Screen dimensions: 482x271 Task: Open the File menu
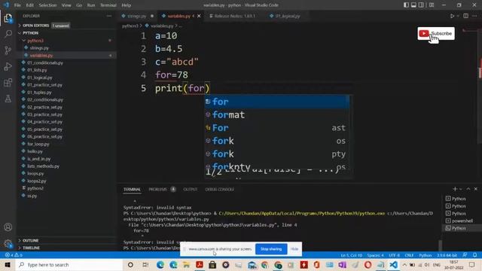[x=17, y=5]
